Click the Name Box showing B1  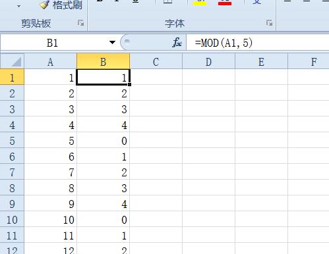tap(53, 43)
